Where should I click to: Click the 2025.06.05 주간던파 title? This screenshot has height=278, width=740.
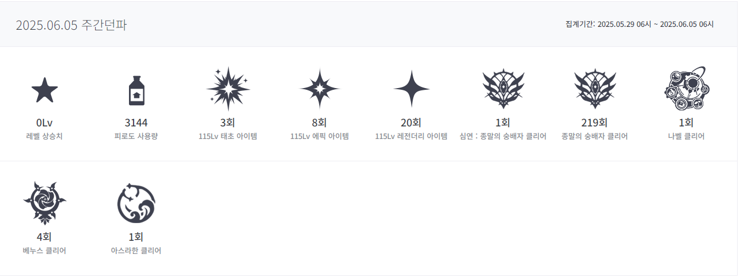click(71, 25)
